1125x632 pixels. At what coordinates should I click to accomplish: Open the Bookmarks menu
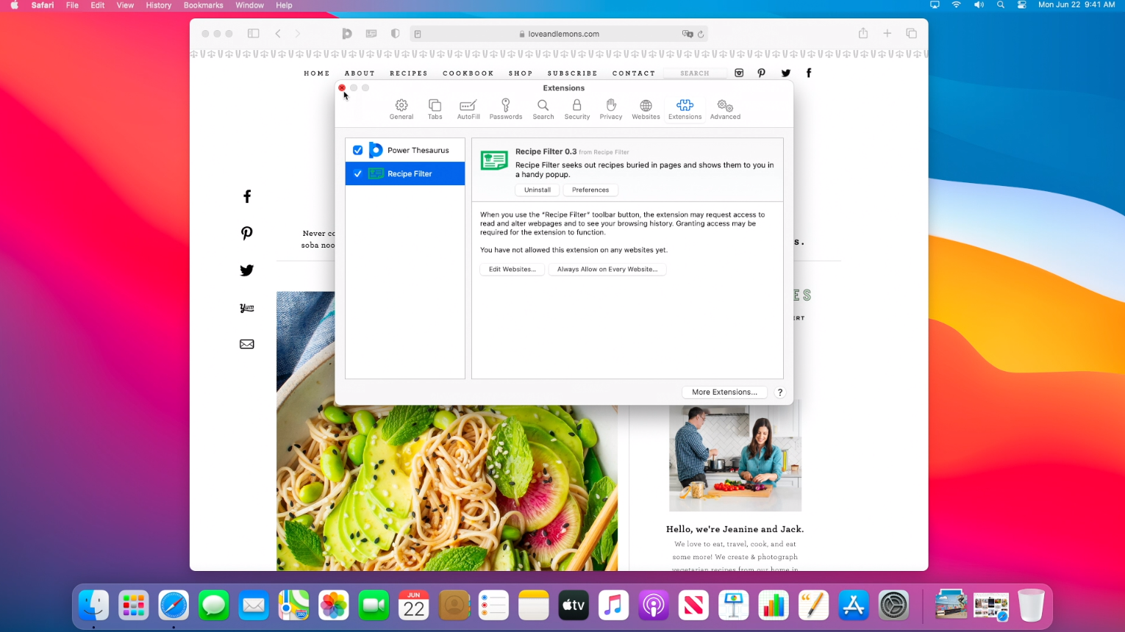[203, 5]
